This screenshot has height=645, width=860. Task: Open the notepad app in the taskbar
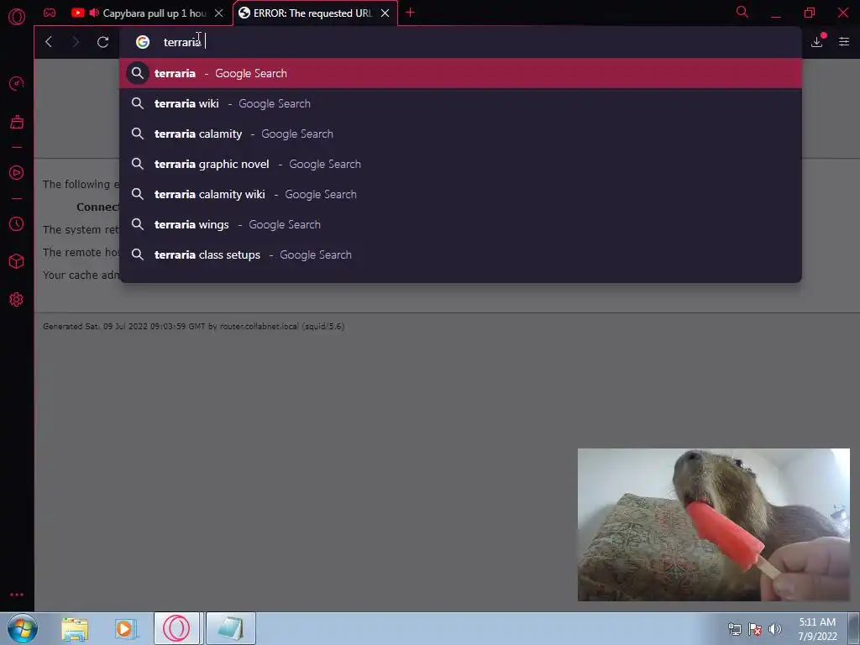click(x=230, y=628)
